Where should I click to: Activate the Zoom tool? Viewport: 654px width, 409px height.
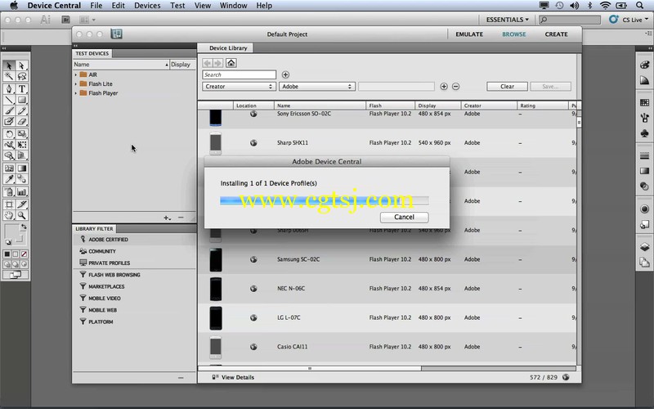22,215
